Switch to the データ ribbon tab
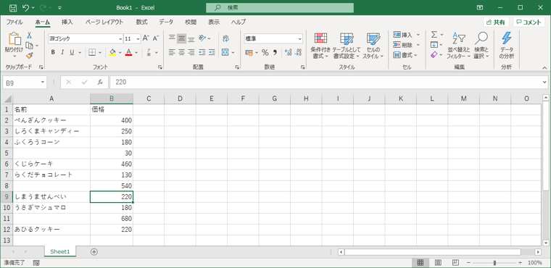 click(166, 22)
